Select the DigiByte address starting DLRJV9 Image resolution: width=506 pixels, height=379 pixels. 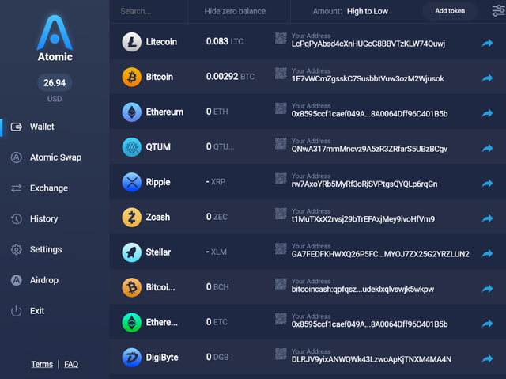point(372,359)
